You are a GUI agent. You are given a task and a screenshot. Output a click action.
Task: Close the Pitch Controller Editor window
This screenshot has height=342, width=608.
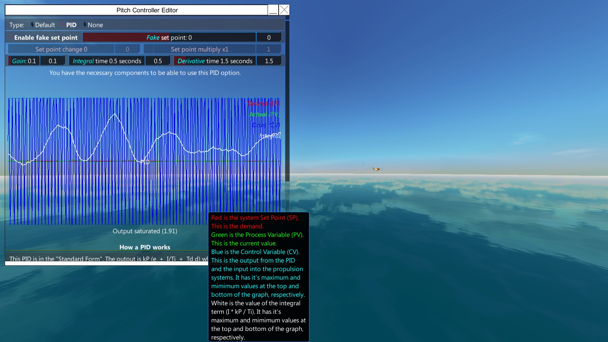[x=284, y=10]
